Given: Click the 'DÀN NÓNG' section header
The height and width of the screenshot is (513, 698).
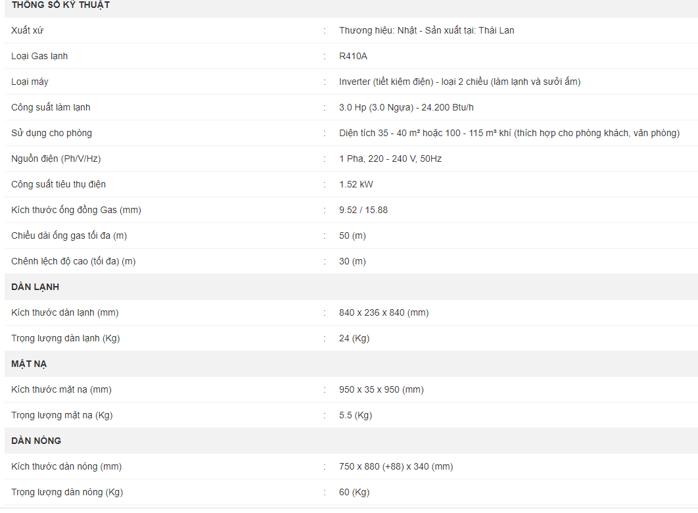Looking at the screenshot, I should point(36,441).
